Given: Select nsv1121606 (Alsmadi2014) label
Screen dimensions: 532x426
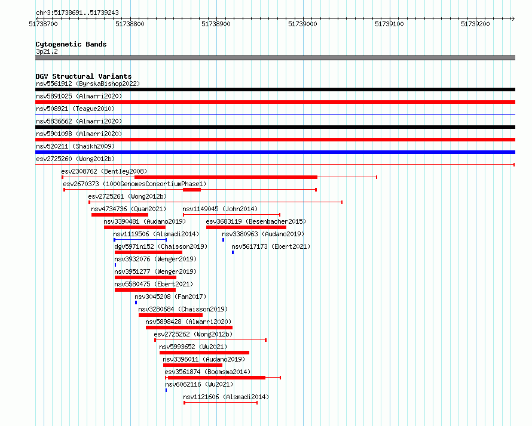Looking at the screenshot, I should point(226,397).
